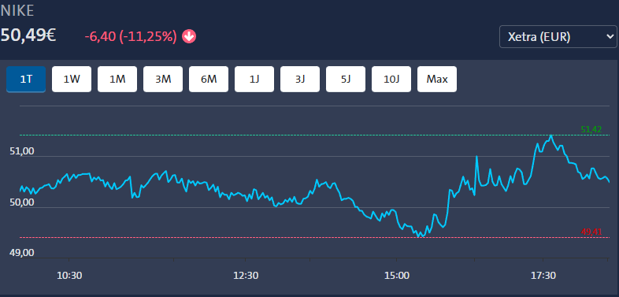Viewport: 619px width, 297px height.
Task: Click the 49,00 y-axis label
Action: [x=22, y=253]
